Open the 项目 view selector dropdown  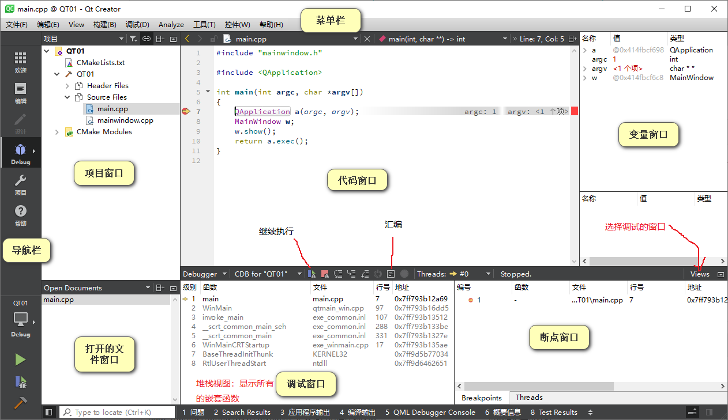82,39
